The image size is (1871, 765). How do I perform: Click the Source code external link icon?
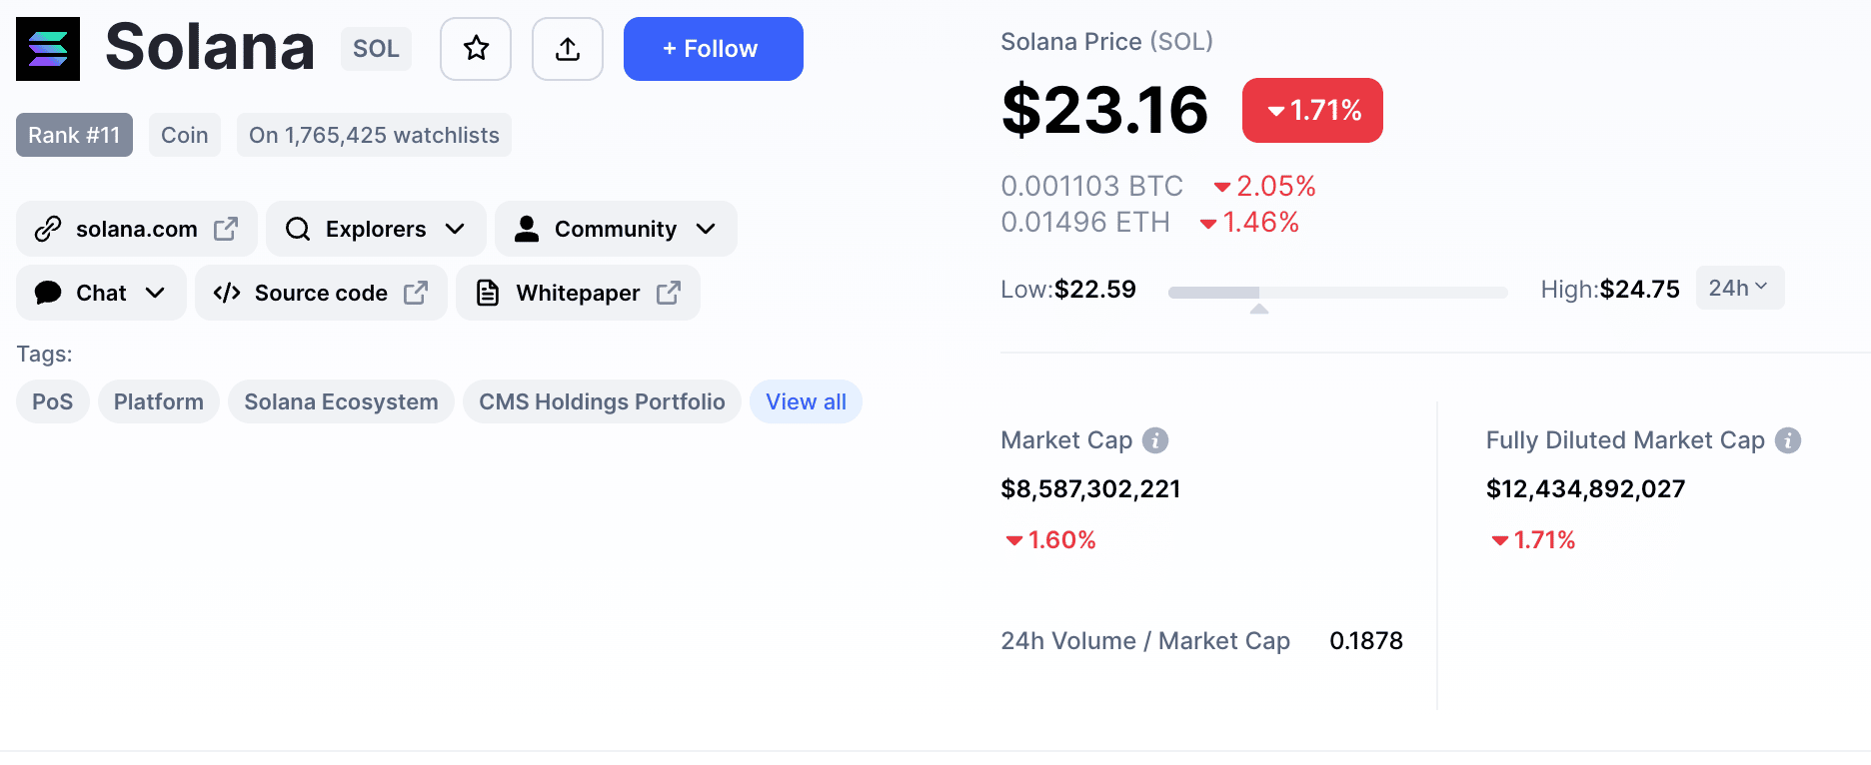pyautogui.click(x=416, y=293)
